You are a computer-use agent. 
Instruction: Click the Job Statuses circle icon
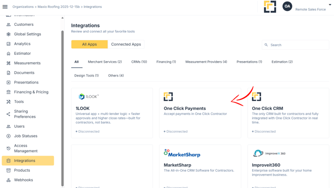point(8,136)
